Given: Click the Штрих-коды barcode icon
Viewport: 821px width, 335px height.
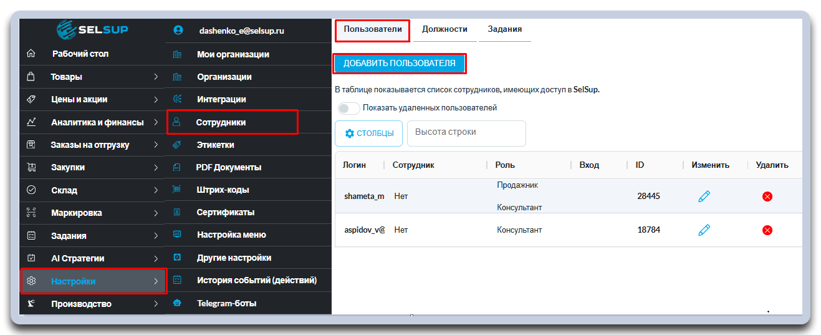Looking at the screenshot, I should (177, 190).
